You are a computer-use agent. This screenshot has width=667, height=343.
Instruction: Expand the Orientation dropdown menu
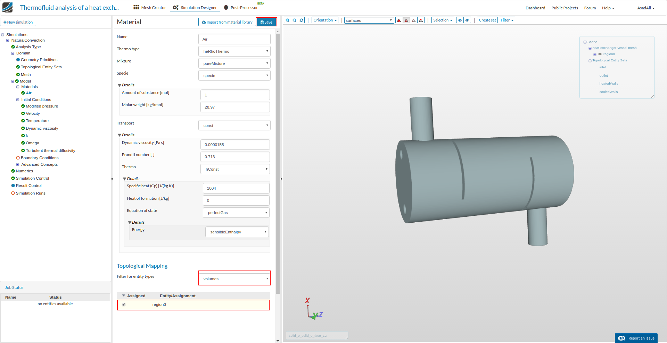coord(325,20)
